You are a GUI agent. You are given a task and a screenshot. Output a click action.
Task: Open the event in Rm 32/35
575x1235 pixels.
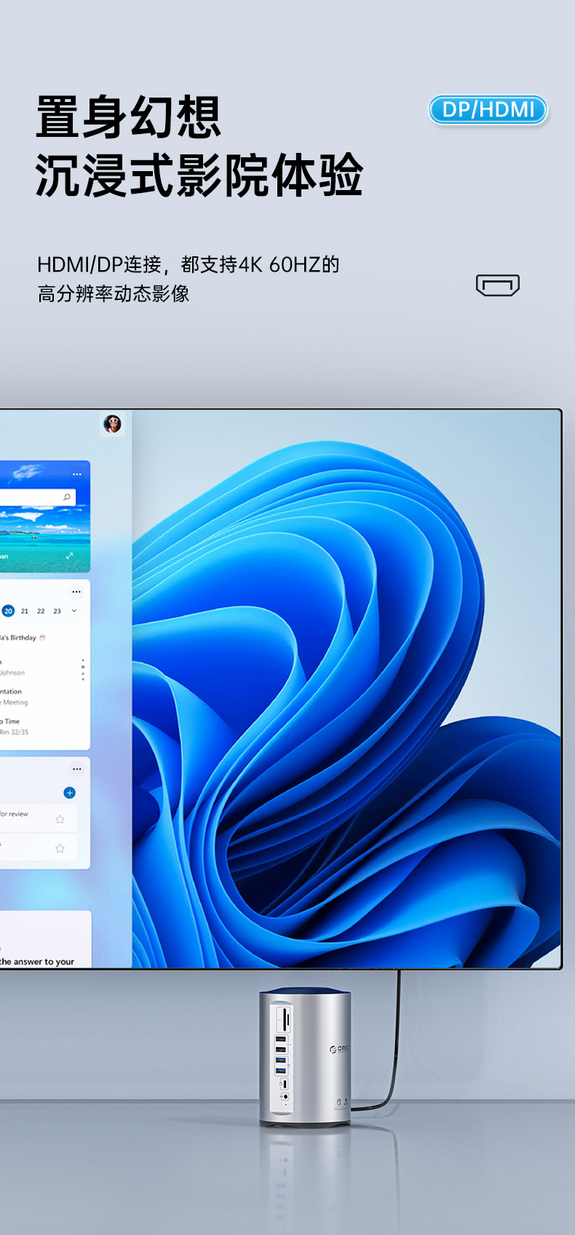click(14, 727)
